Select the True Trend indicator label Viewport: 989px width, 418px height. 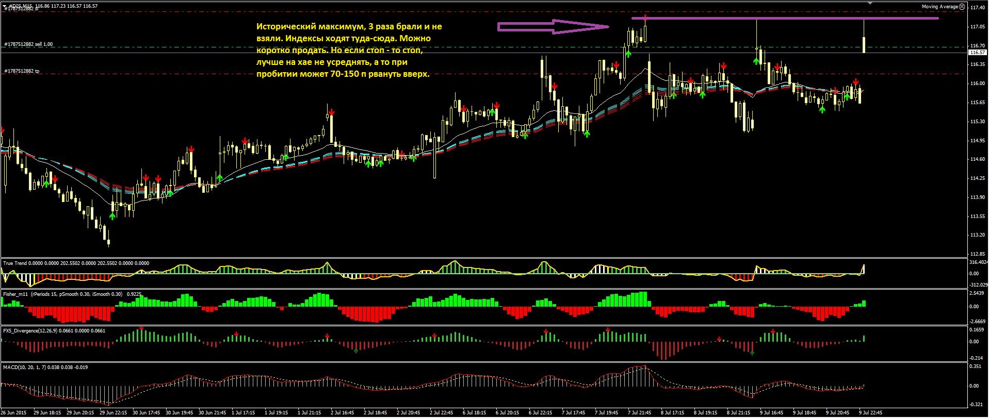click(x=15, y=263)
